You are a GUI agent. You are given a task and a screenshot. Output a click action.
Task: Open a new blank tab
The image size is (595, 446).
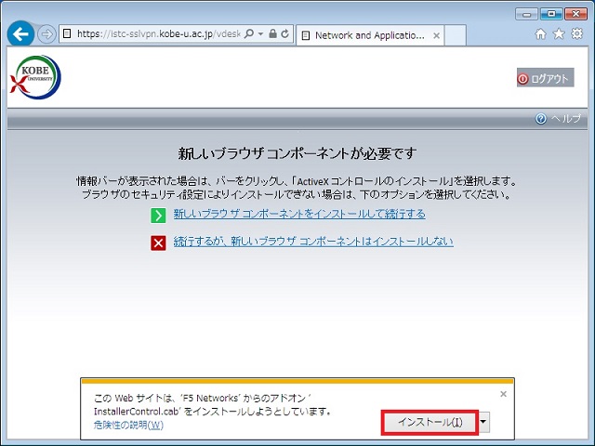(456, 35)
